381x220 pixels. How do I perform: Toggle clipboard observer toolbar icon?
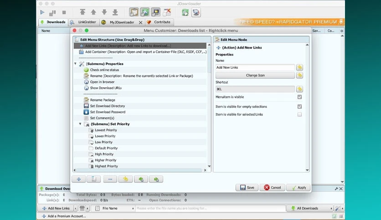coord(134,12)
